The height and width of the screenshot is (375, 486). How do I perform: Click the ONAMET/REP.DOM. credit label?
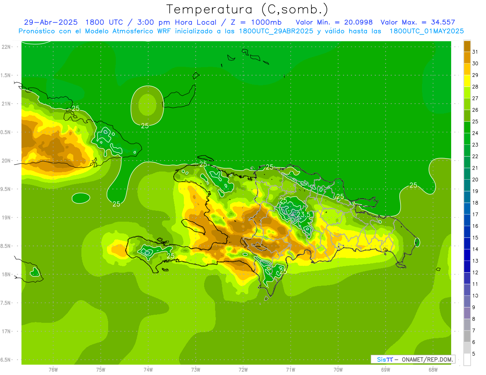(x=427, y=359)
